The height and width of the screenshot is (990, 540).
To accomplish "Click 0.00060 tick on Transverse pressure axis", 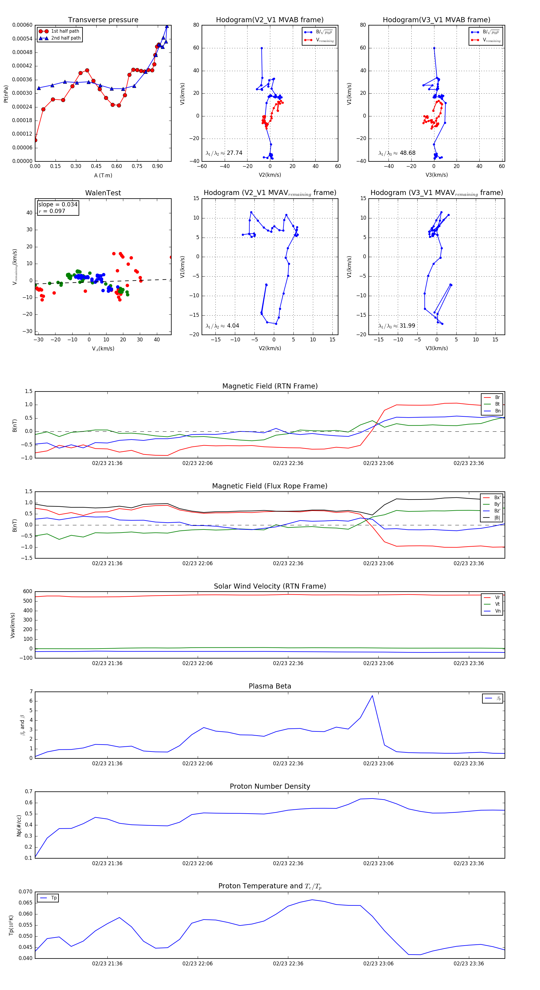I will pyautogui.click(x=22, y=25).
